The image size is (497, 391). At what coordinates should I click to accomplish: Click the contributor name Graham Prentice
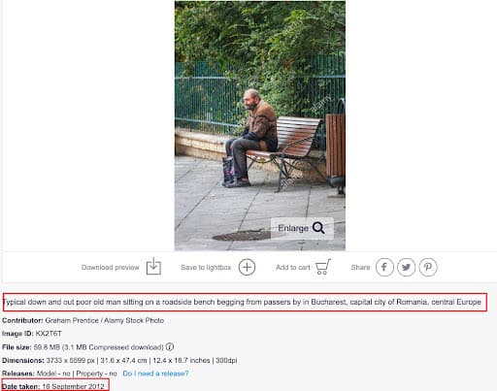coord(72,320)
